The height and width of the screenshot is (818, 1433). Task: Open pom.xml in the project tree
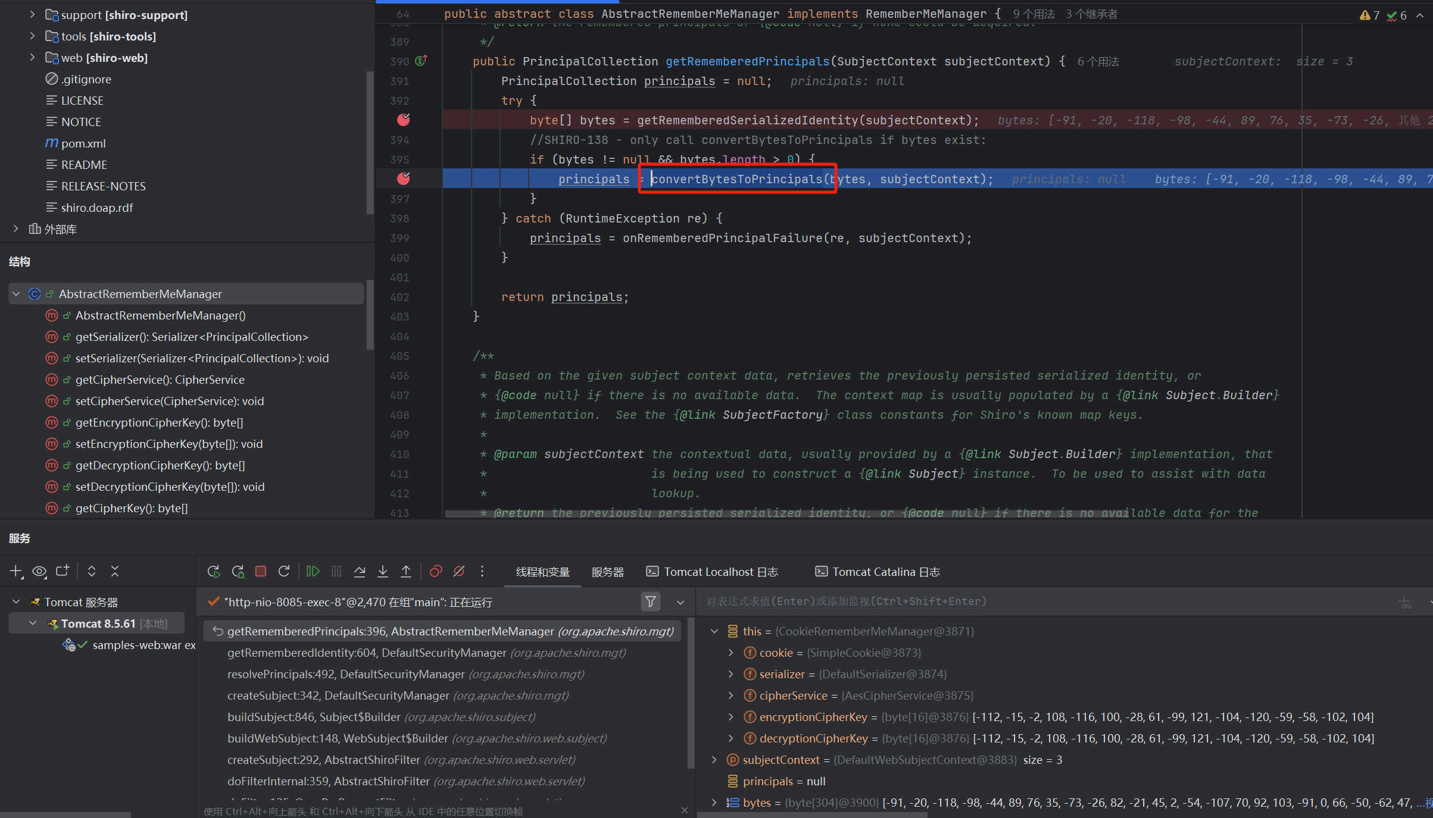coord(83,143)
